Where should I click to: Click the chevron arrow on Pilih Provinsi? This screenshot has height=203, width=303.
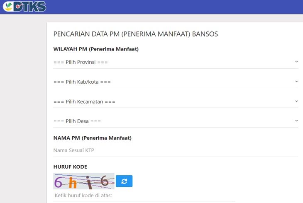[296, 62]
